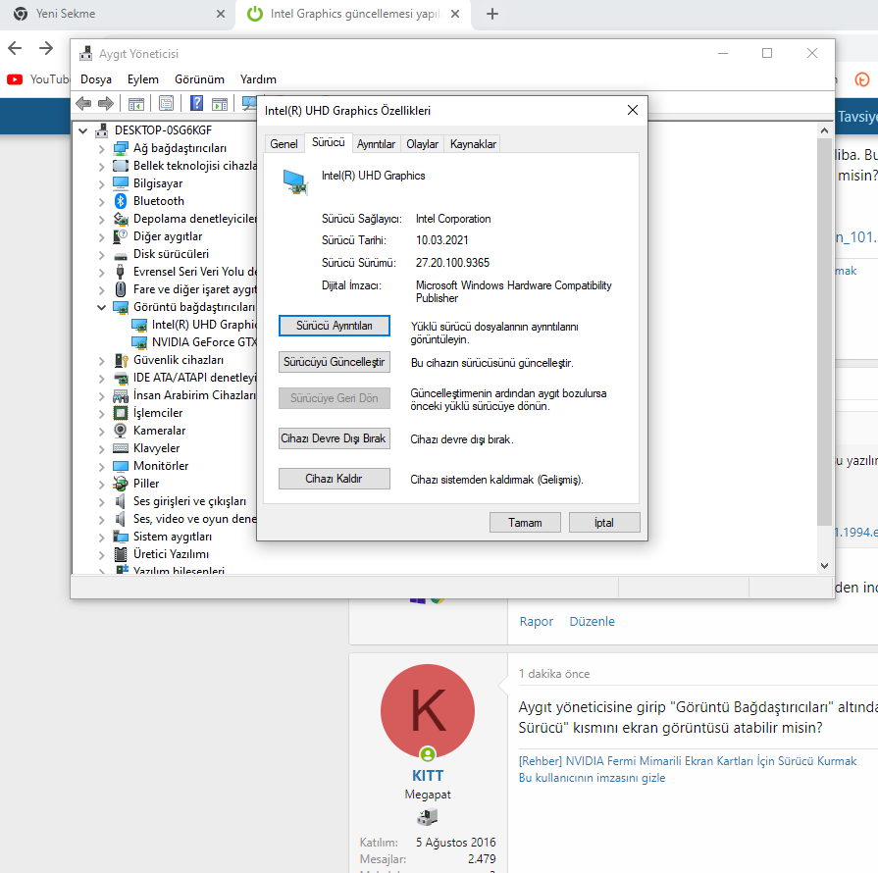Click 'Bu kullanıcının imzasını gizle' link

(x=592, y=778)
